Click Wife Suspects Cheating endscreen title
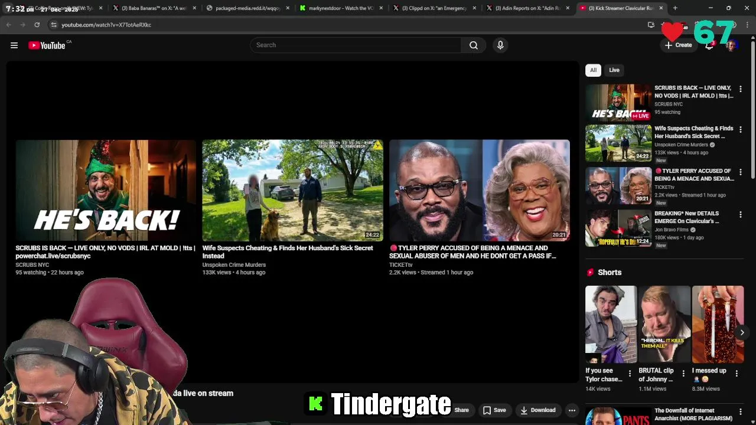 (288, 252)
